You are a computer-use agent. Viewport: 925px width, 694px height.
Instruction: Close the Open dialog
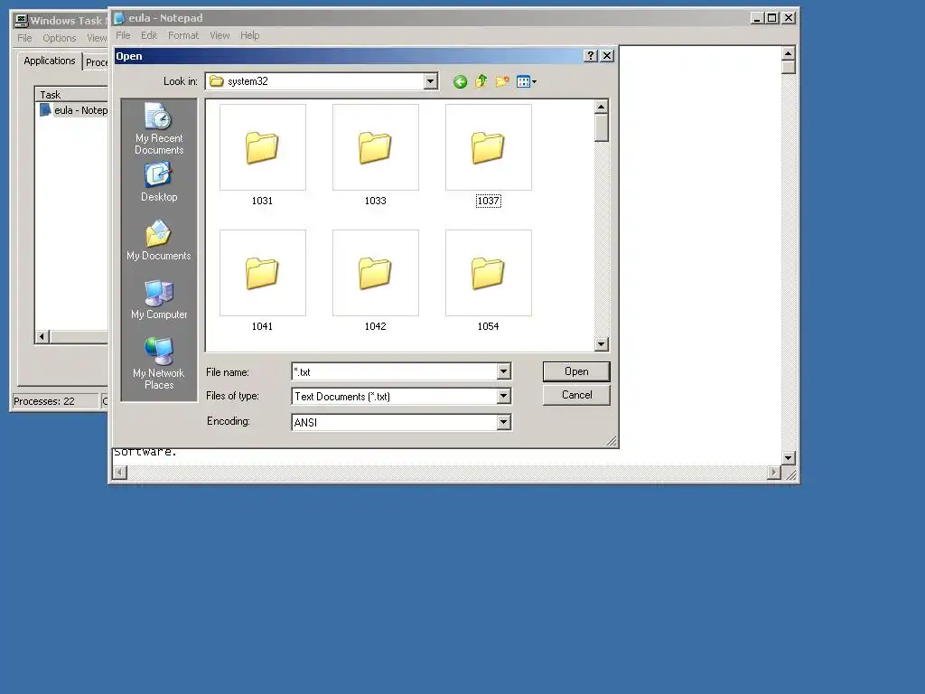click(x=606, y=55)
